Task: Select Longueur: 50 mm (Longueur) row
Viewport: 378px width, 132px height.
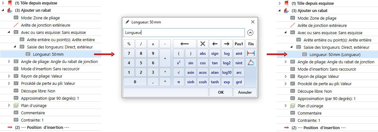Action: pyautogui.click(x=327, y=54)
